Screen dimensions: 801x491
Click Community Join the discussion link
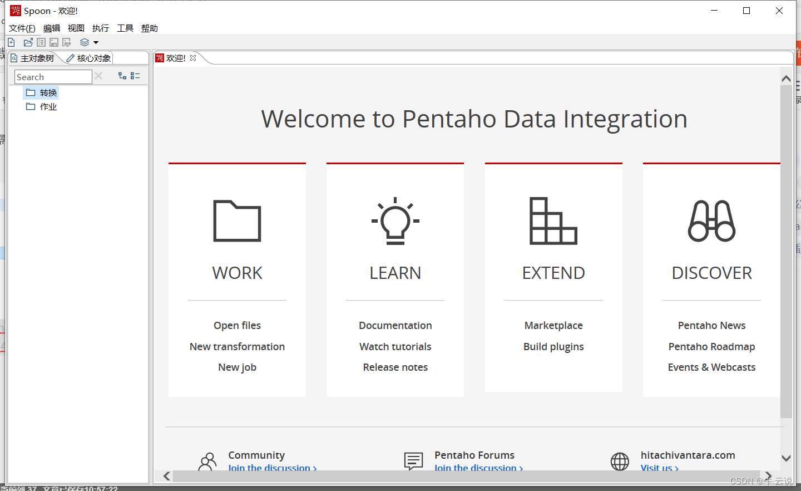point(273,468)
